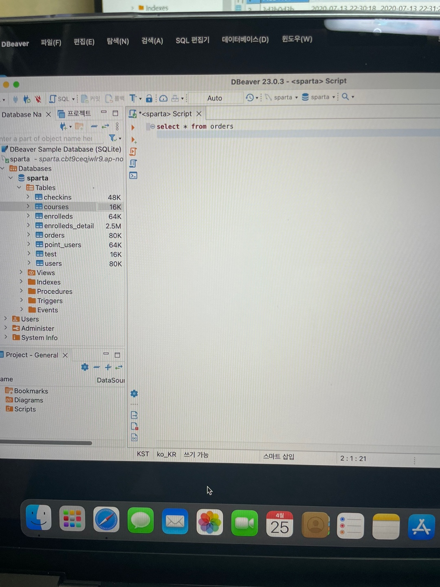The height and width of the screenshot is (587, 440).
Task: Expand the orders table
Action: (29, 235)
